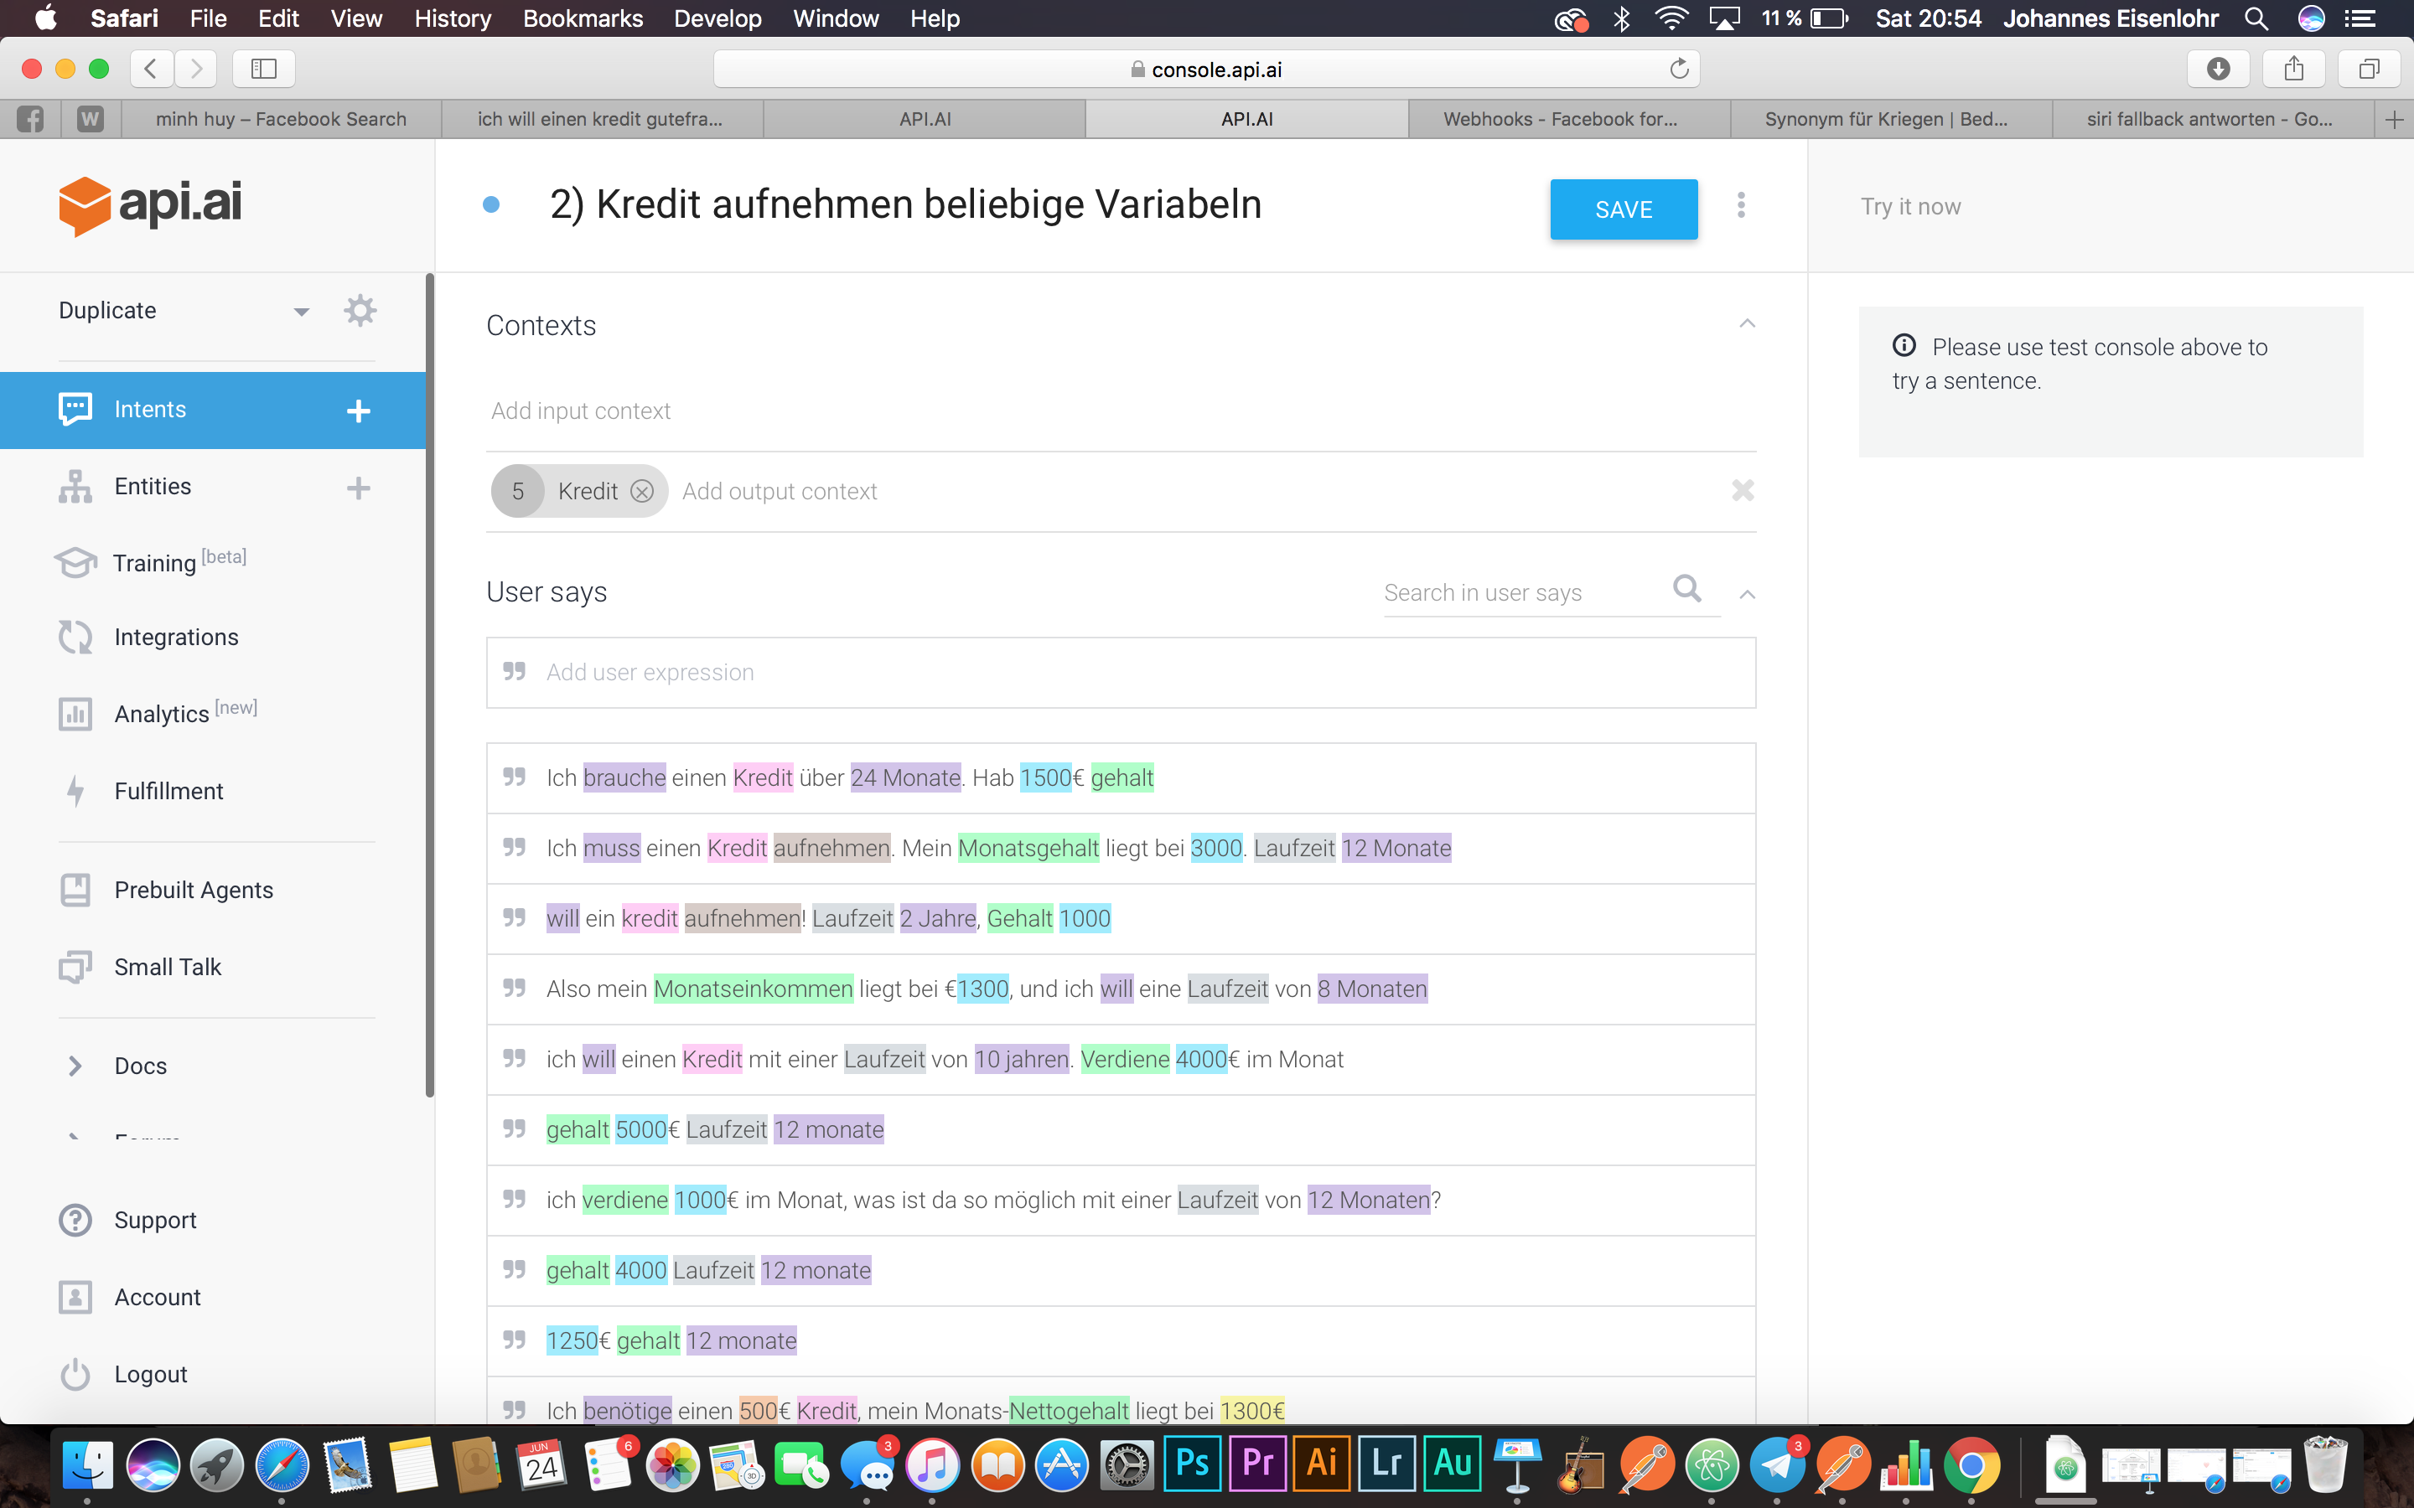This screenshot has width=2414, height=1508.
Task: Open the Duplicate agent dropdown
Action: [x=300, y=311]
